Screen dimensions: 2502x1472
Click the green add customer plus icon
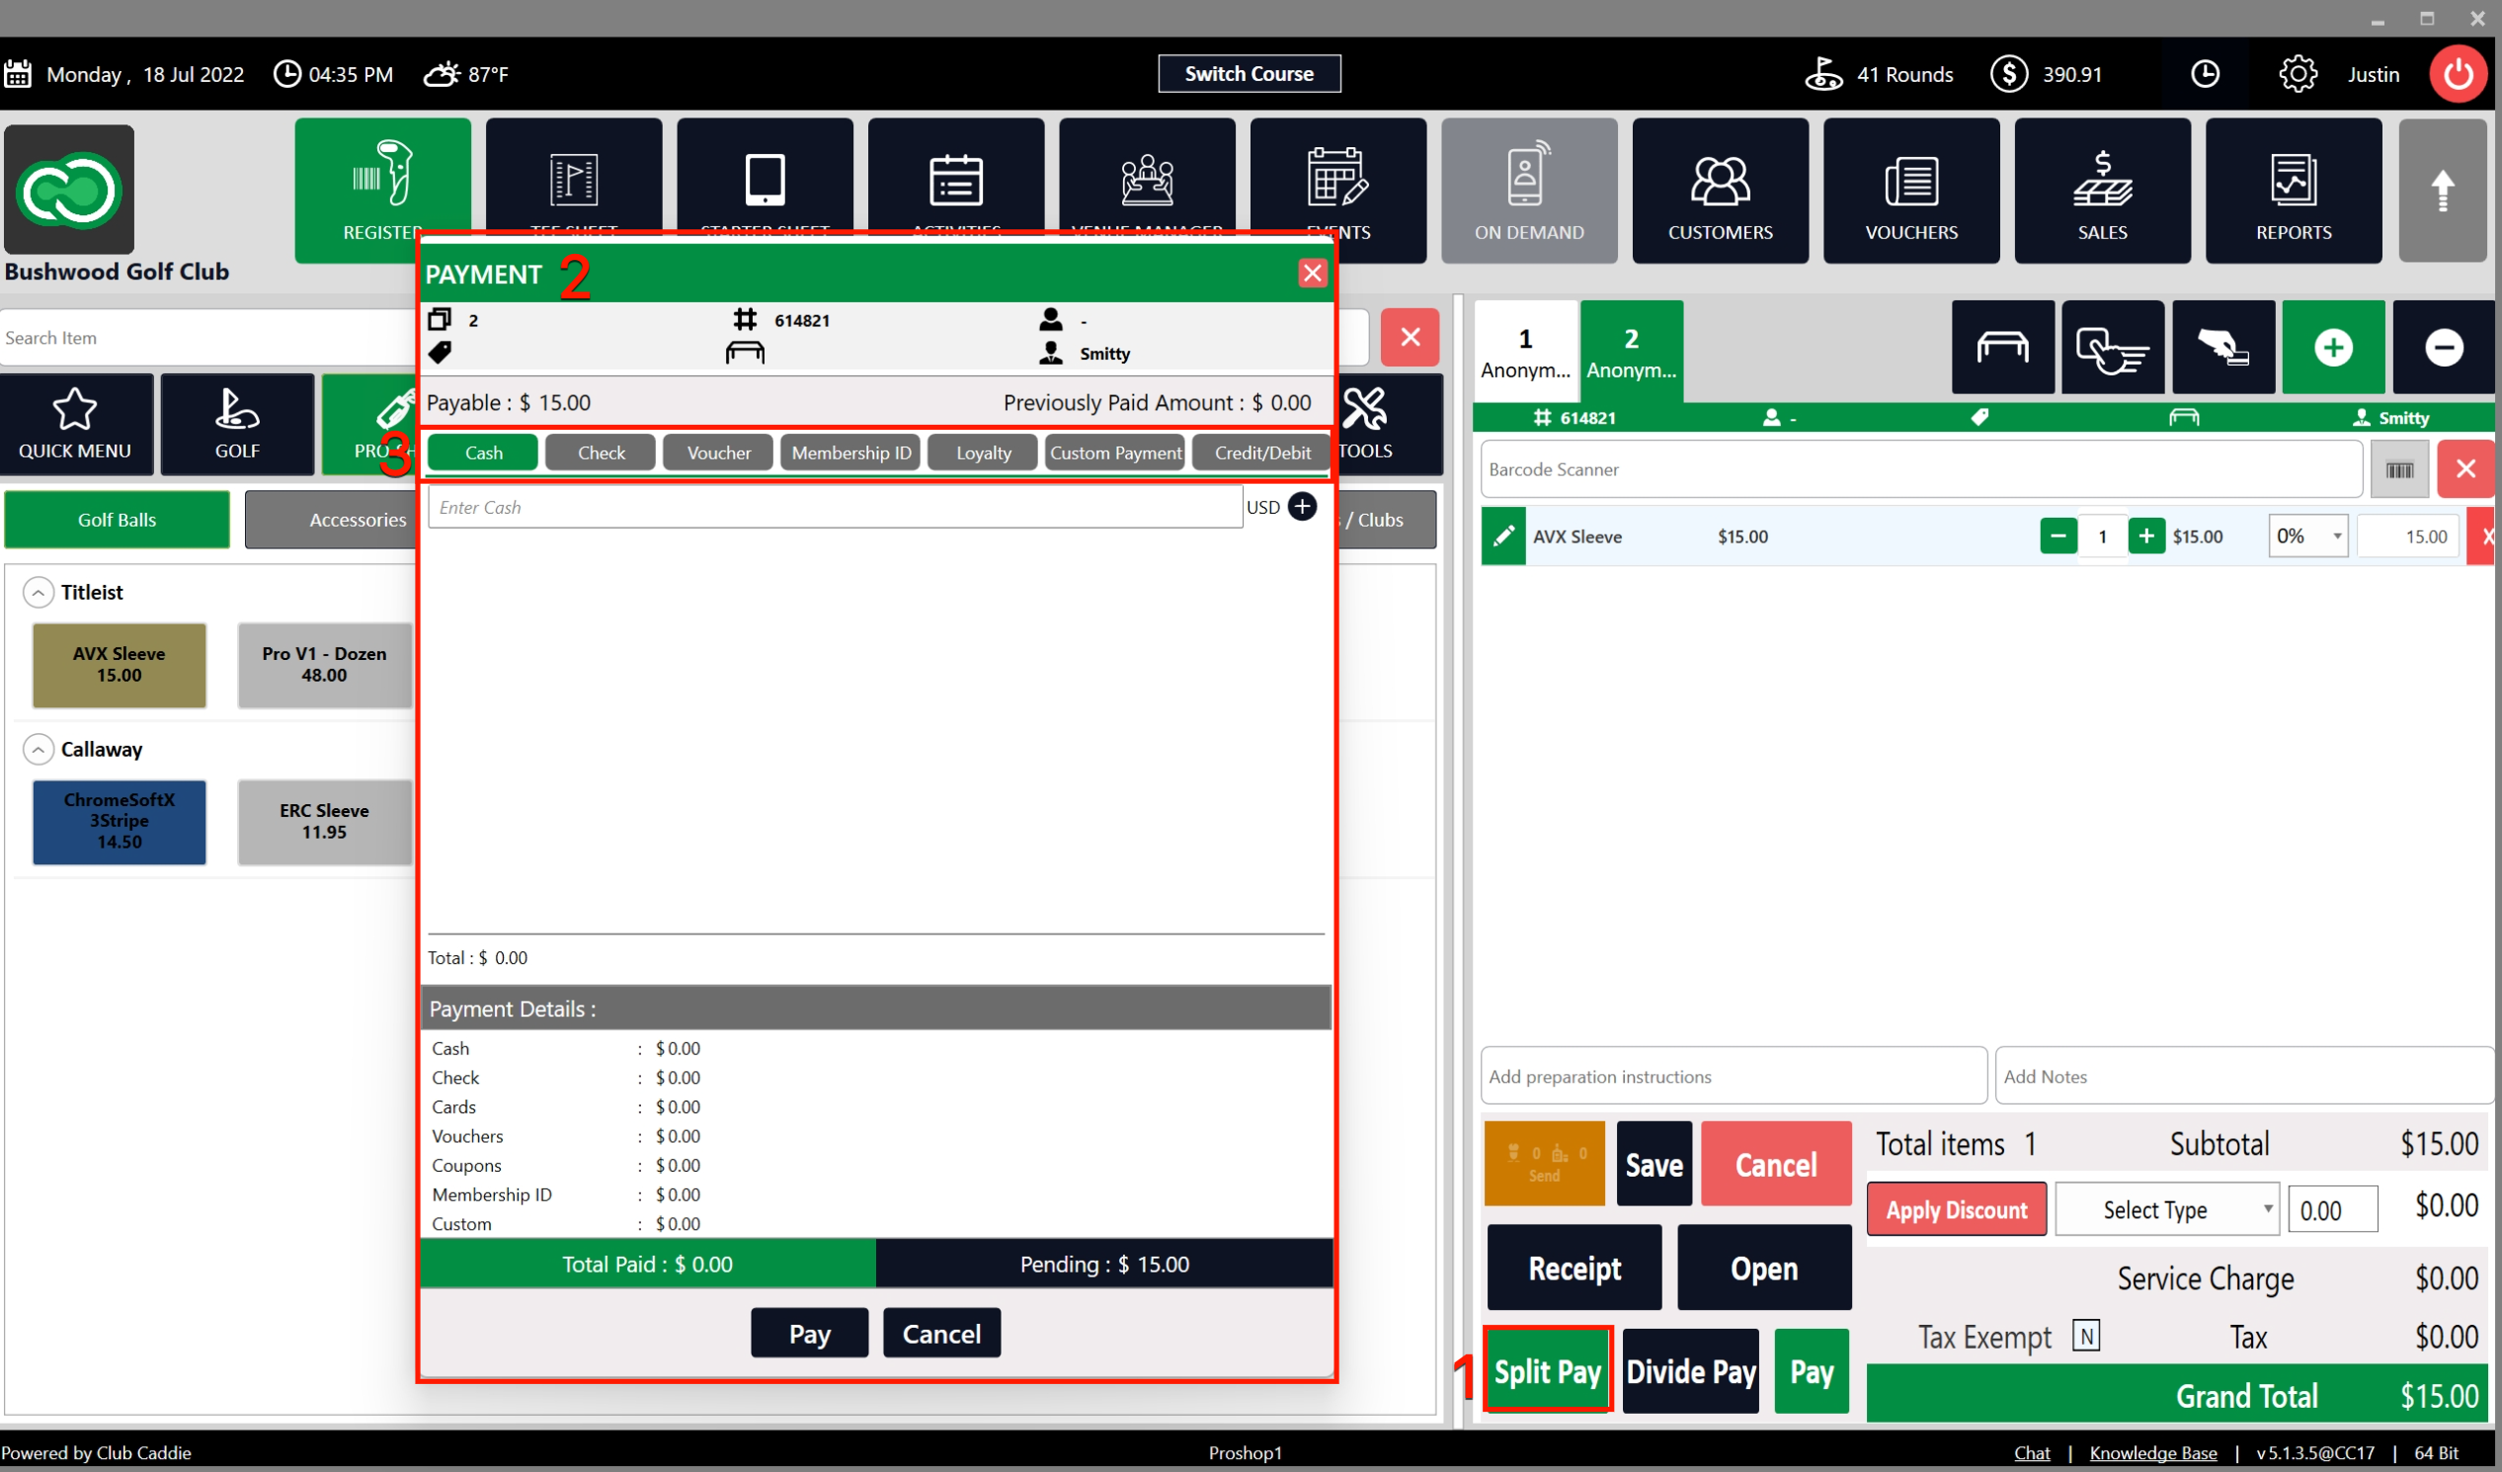point(2332,348)
